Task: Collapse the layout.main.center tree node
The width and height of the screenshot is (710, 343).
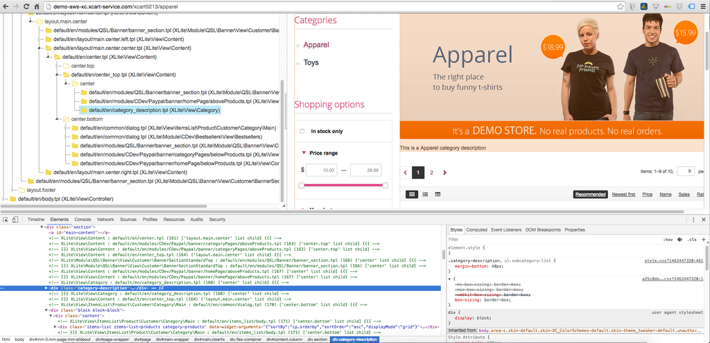Action: click(x=31, y=21)
